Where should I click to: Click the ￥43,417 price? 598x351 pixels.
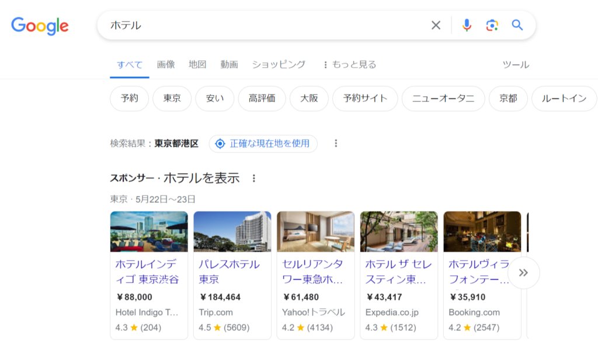pos(384,297)
